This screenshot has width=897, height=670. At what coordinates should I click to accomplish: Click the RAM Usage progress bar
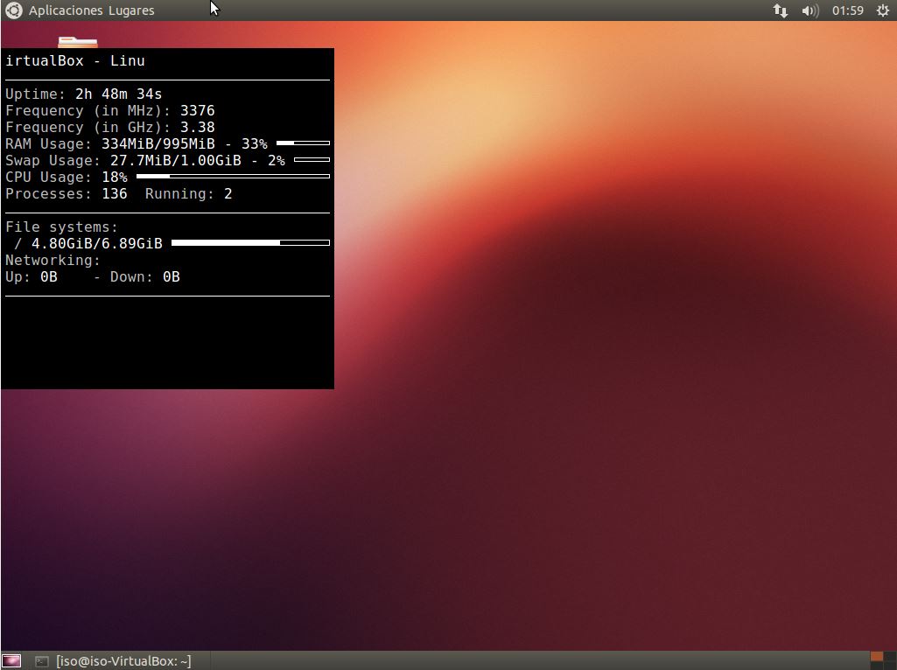click(x=303, y=143)
